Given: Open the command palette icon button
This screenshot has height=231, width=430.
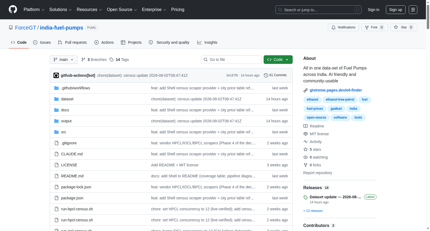Looking at the screenshot, I should pos(413,10).
